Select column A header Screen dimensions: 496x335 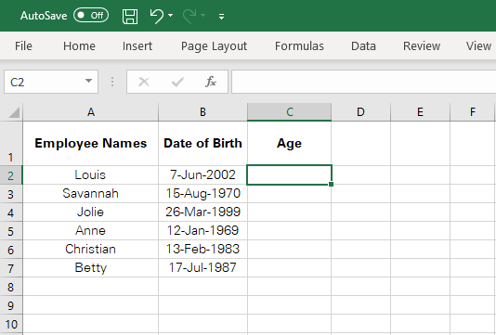pyautogui.click(x=91, y=112)
